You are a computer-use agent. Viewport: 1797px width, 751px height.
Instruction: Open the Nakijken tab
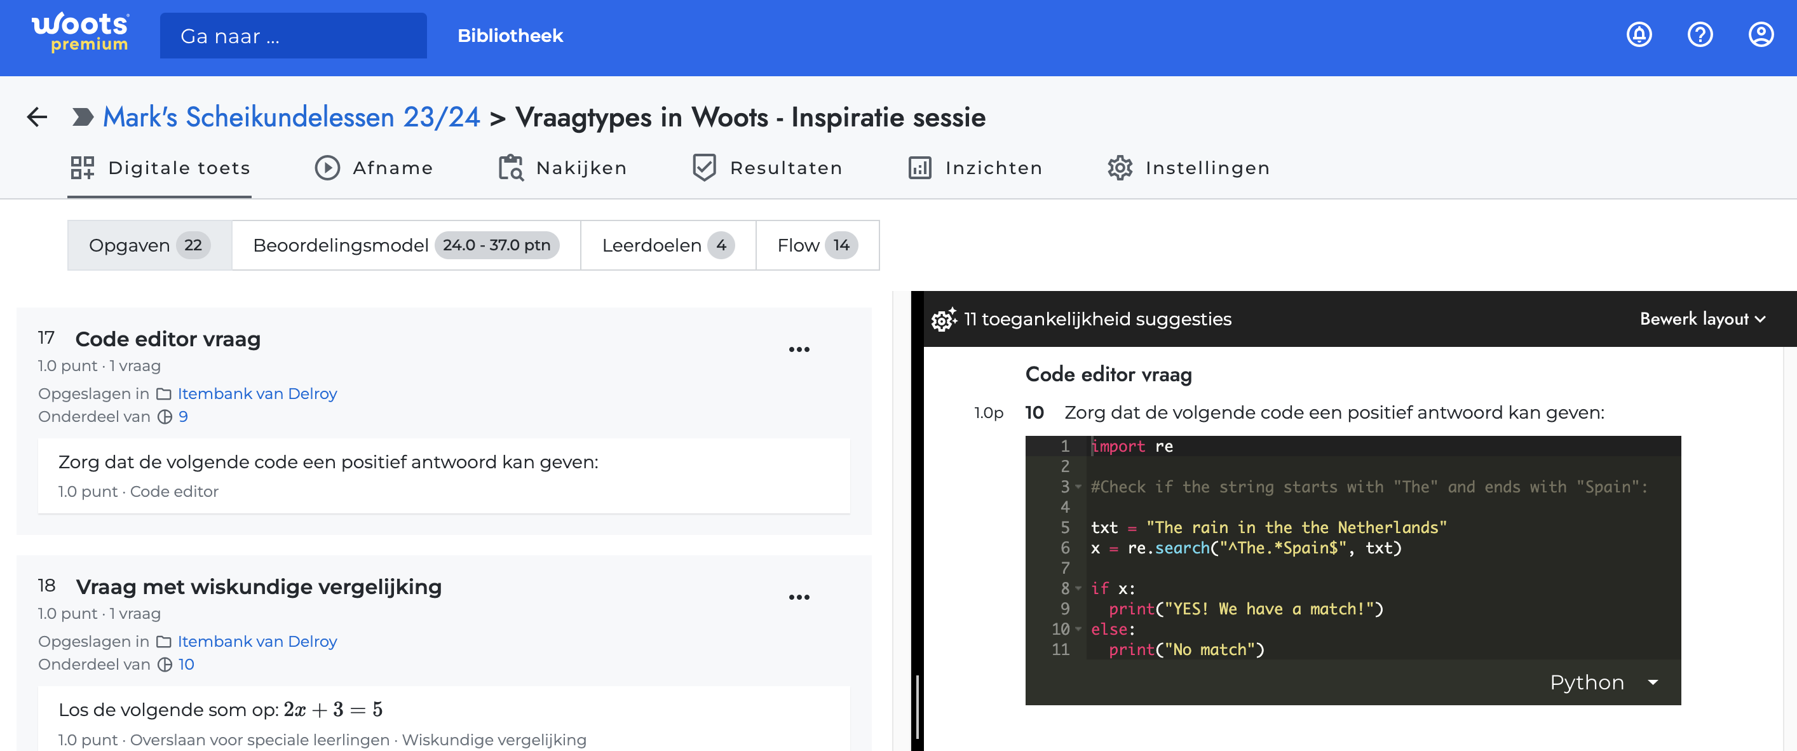[x=562, y=168]
